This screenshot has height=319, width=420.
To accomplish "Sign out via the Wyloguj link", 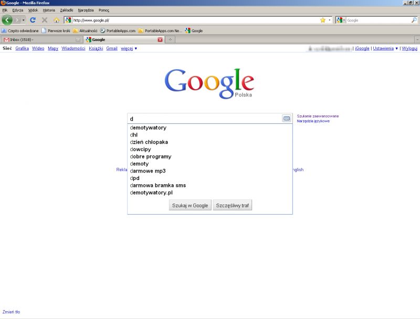I will point(409,48).
